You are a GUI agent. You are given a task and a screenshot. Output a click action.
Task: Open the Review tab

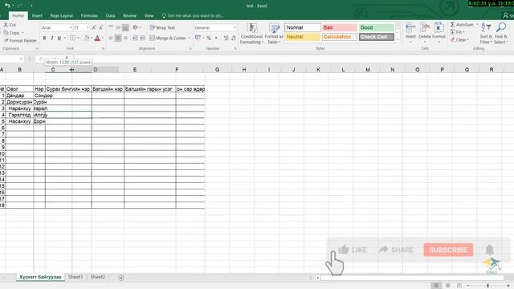[x=129, y=16]
